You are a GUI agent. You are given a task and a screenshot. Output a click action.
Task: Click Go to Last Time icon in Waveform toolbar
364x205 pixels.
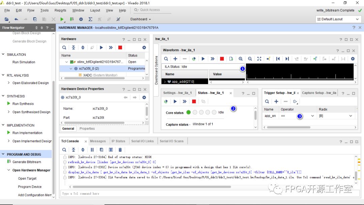click(x=287, y=59)
